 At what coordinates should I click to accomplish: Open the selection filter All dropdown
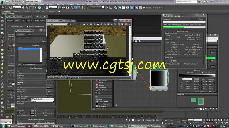17,7
